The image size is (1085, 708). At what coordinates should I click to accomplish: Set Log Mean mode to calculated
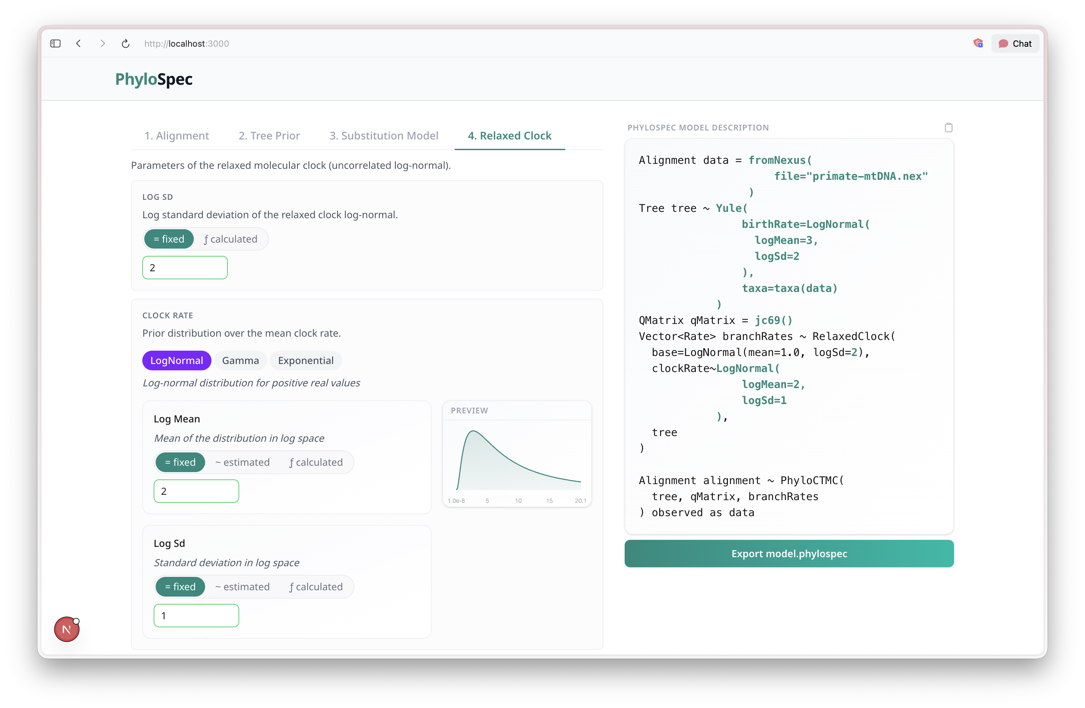(x=316, y=462)
